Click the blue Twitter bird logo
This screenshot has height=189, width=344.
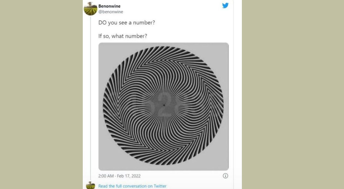(225, 5)
